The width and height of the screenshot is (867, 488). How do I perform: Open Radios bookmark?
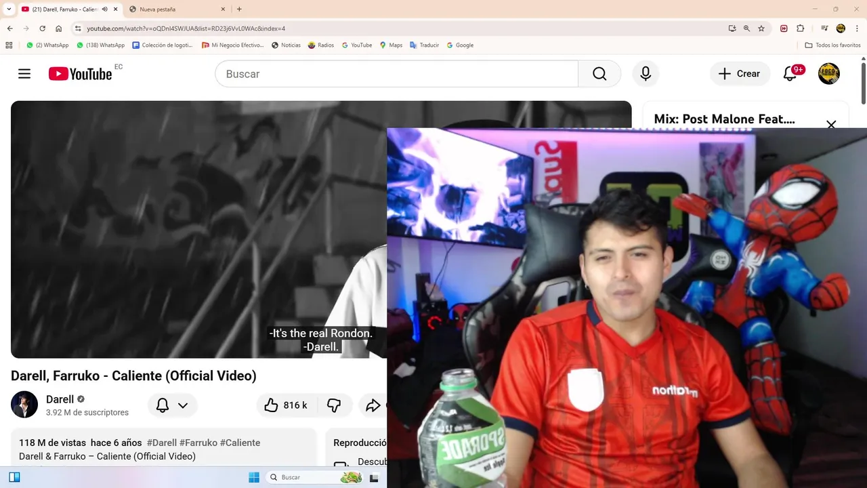click(x=321, y=45)
